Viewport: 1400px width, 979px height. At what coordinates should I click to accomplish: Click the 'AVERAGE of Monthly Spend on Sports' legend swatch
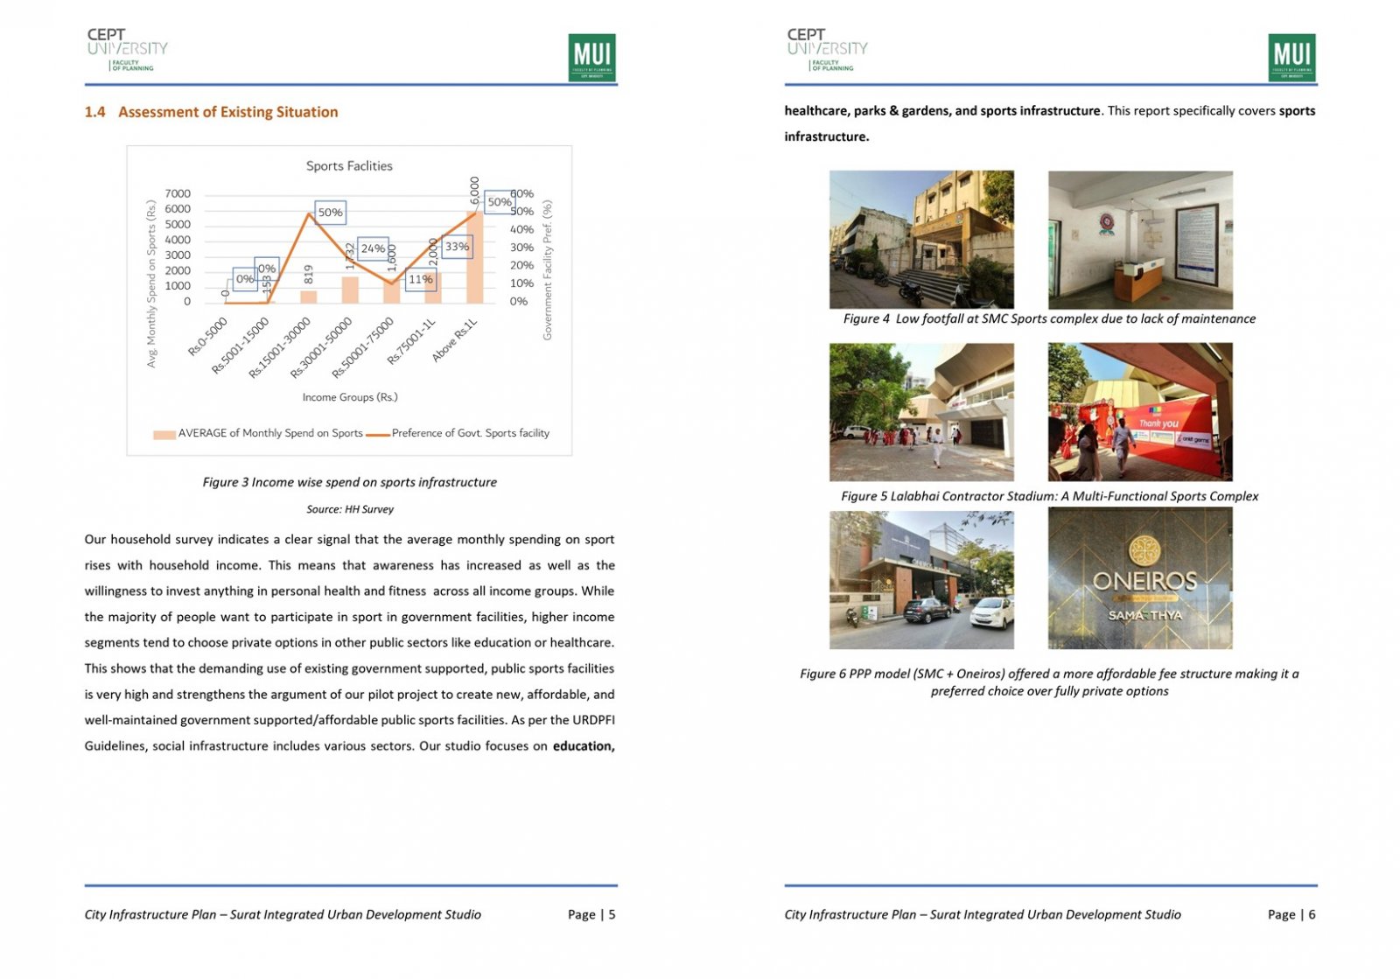tap(164, 435)
